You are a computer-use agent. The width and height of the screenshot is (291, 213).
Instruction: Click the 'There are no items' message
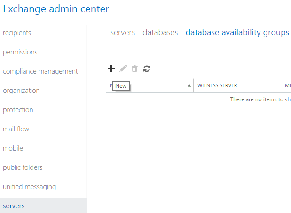coord(260,99)
